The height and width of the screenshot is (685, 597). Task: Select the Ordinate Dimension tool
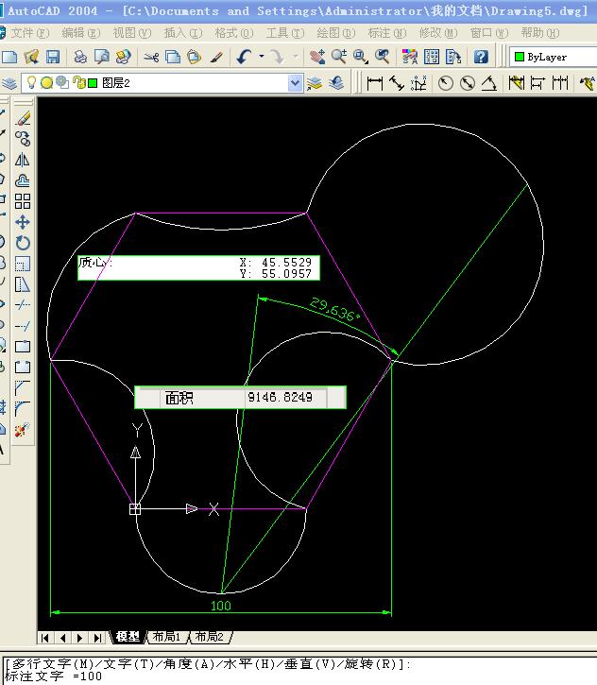pos(418,83)
